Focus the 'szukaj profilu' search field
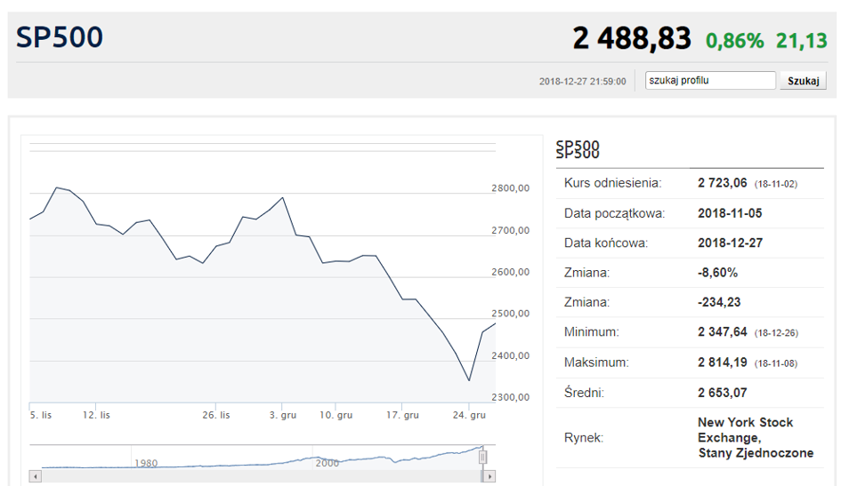Image resolution: width=841 pixels, height=486 pixels. (710, 80)
